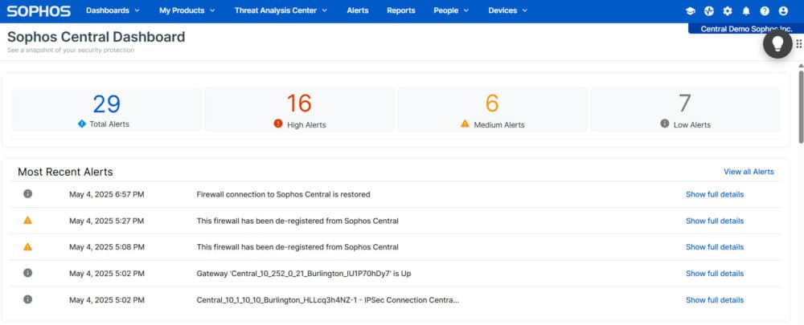
Task: Expand the Dashboards dropdown menu
Action: [113, 10]
